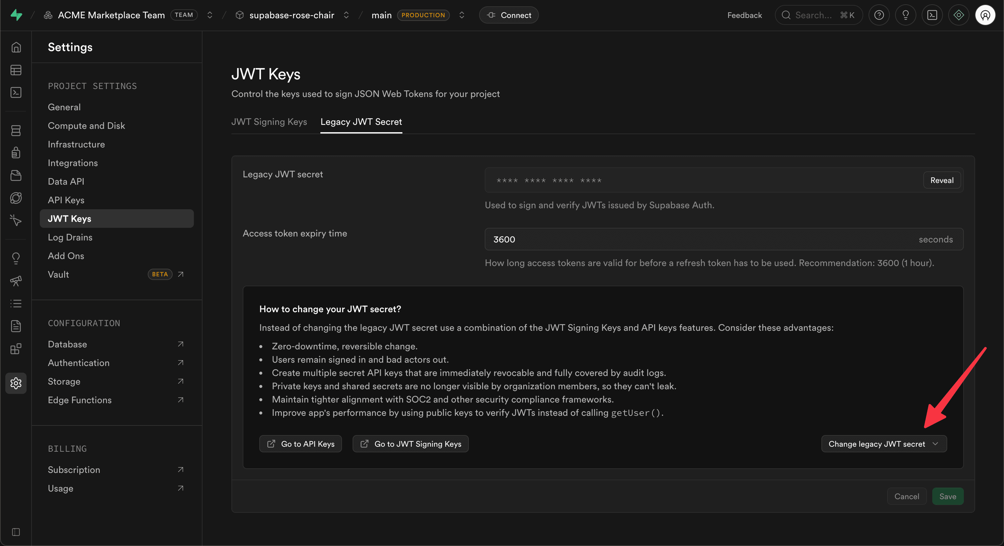Open the SQL Editor icon in the sidebar

click(16, 92)
